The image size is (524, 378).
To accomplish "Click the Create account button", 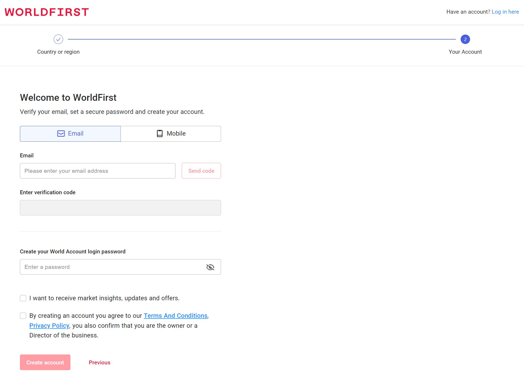I will pos(45,362).
